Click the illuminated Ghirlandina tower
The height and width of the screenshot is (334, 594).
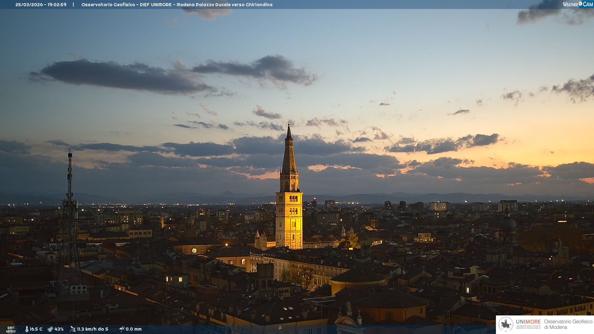pyautogui.click(x=289, y=216)
